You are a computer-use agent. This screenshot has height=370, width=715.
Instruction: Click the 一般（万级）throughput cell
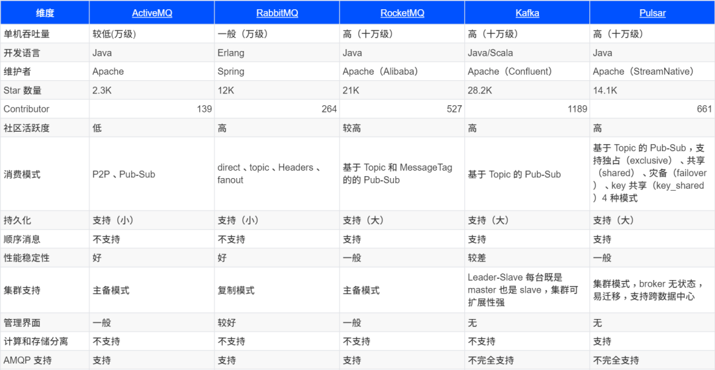pyautogui.click(x=277, y=34)
